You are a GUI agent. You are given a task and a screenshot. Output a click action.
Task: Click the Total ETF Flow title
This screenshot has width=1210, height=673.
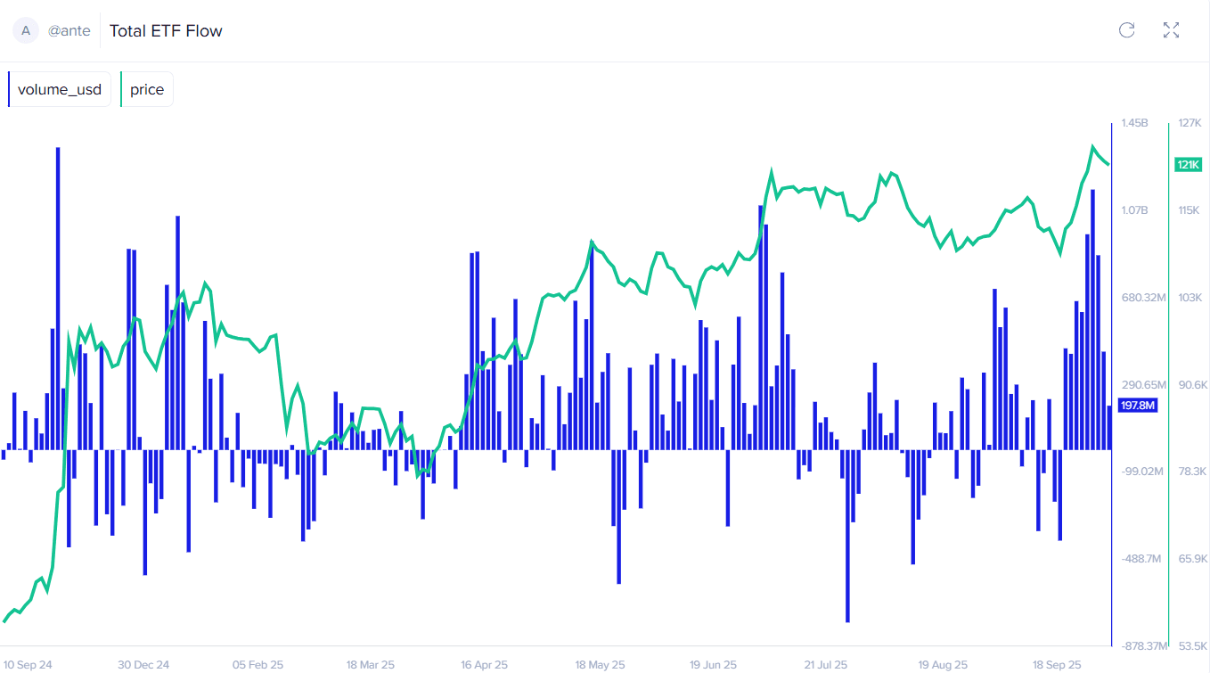[166, 31]
